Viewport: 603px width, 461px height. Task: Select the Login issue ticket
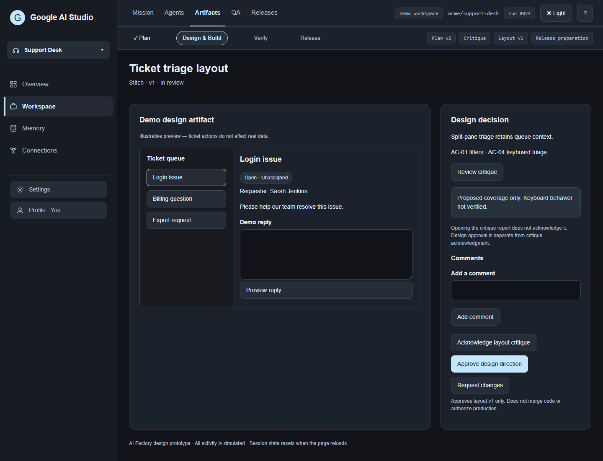coord(186,178)
